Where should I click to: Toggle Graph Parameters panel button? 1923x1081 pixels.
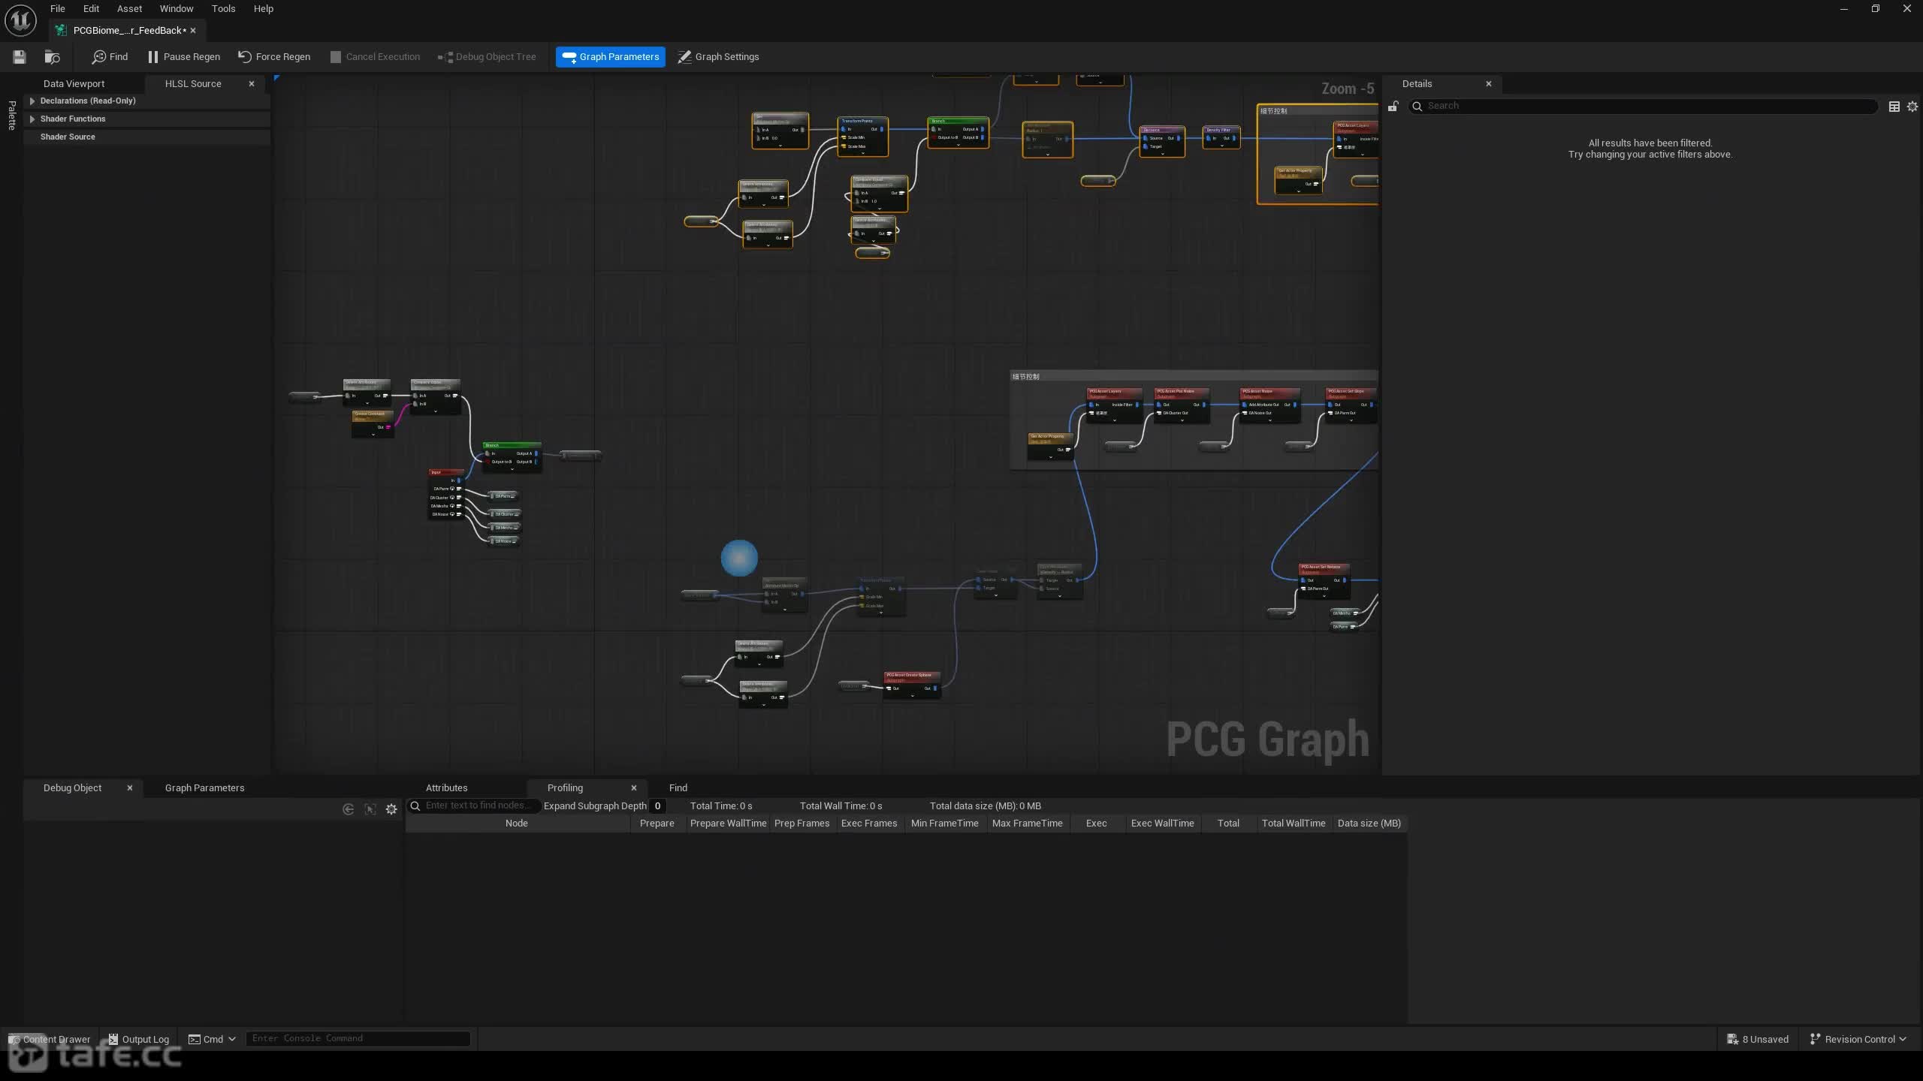coord(611,57)
